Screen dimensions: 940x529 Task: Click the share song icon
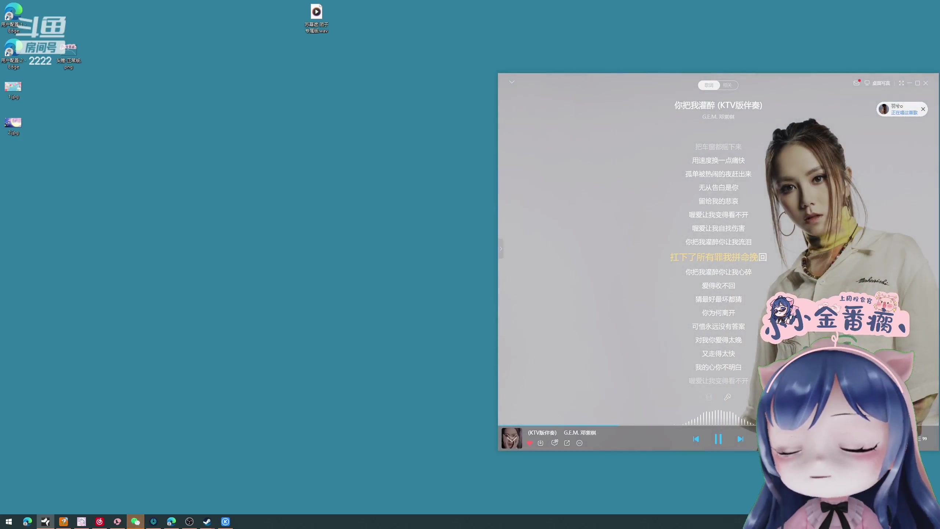(x=567, y=443)
